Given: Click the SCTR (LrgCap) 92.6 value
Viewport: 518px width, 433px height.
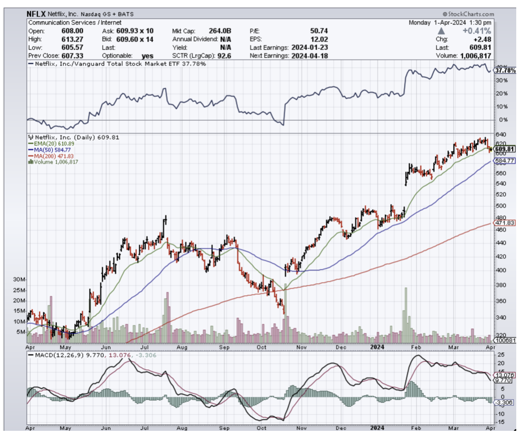Looking at the screenshot, I should click(x=223, y=56).
